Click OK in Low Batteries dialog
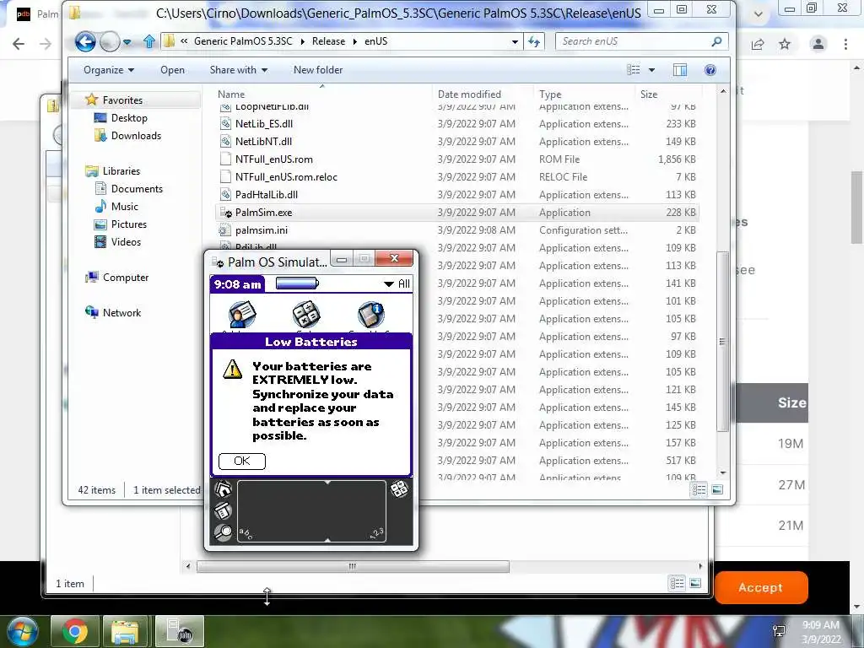 tap(242, 462)
